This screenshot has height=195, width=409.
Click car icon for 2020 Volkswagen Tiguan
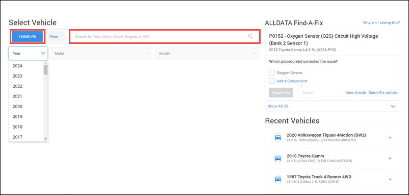[278, 137]
